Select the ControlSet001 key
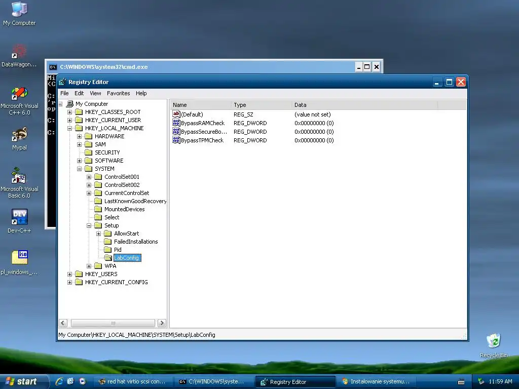Screen dimensions: 519x389 122,177
